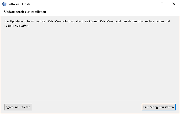Image resolution: width=180 pixels, height=114 pixels.
Task: Click the word Installation in the heading
Action: point(38,12)
